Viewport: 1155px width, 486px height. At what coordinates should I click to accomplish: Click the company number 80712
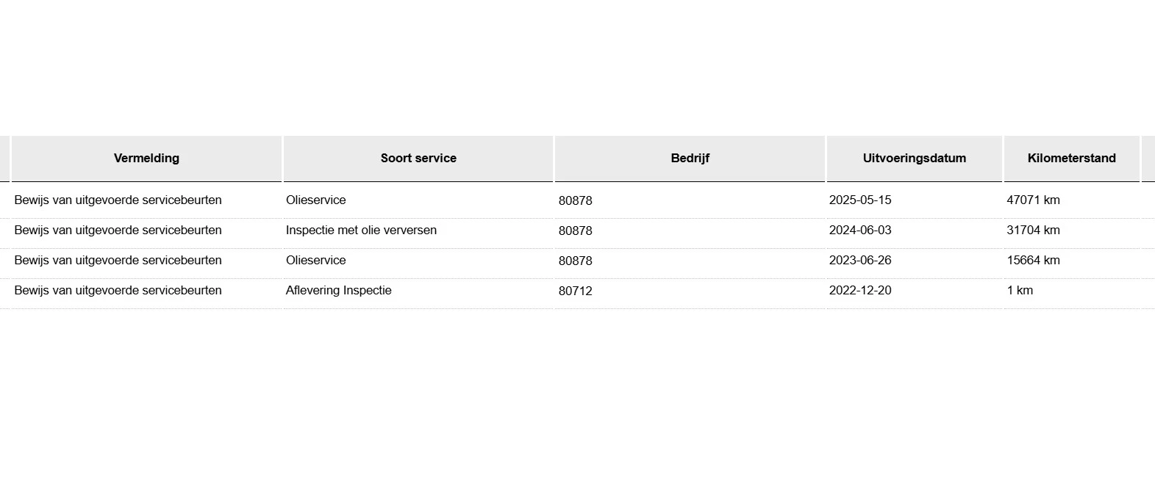coord(575,291)
